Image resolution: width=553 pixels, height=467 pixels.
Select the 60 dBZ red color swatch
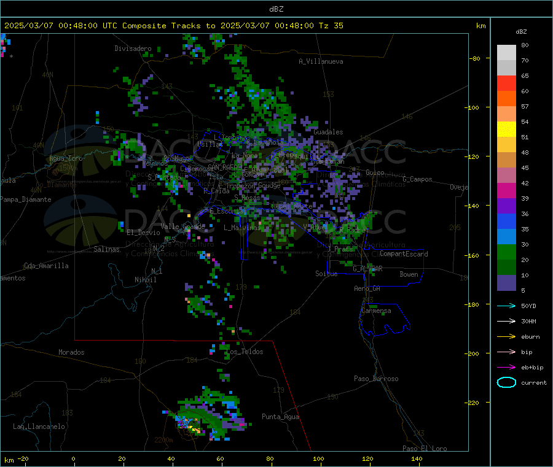coord(506,83)
